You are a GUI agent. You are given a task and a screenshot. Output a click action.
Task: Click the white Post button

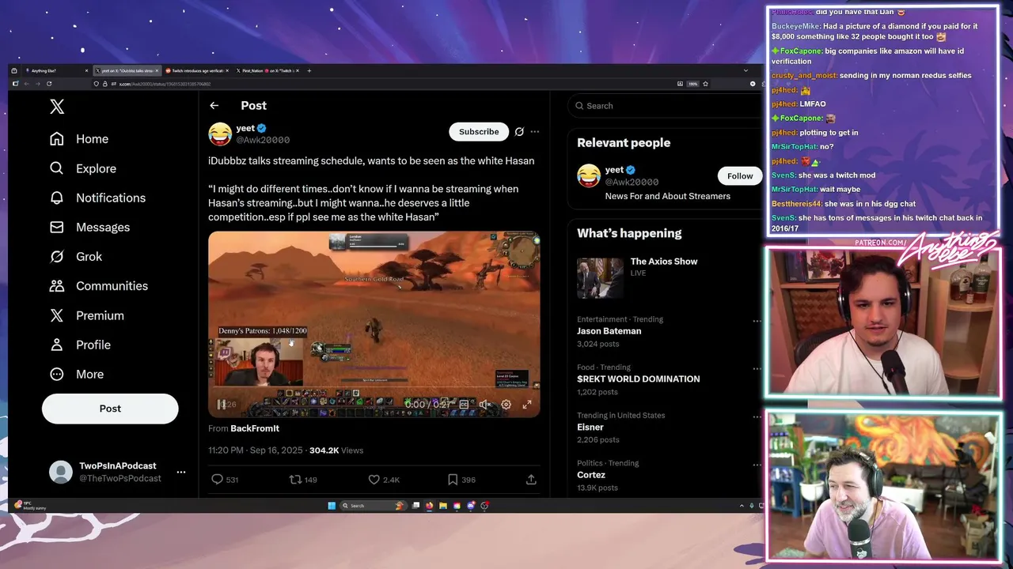coord(110,409)
